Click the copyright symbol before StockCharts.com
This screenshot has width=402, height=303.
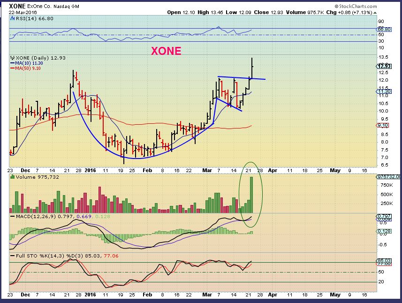pos(337,6)
